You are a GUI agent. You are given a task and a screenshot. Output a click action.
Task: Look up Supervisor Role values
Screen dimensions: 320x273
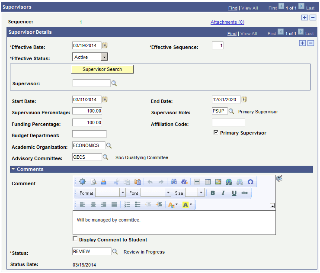231,111
